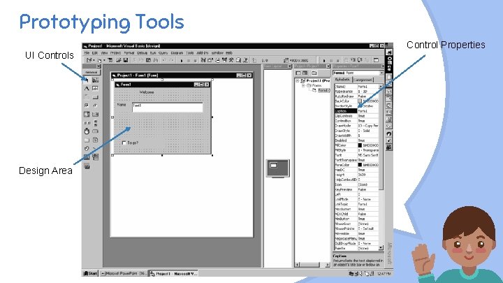This screenshot has height=283, width=503.
Task: Select the TextBox tool in the toolbox
Action: click(x=95, y=89)
